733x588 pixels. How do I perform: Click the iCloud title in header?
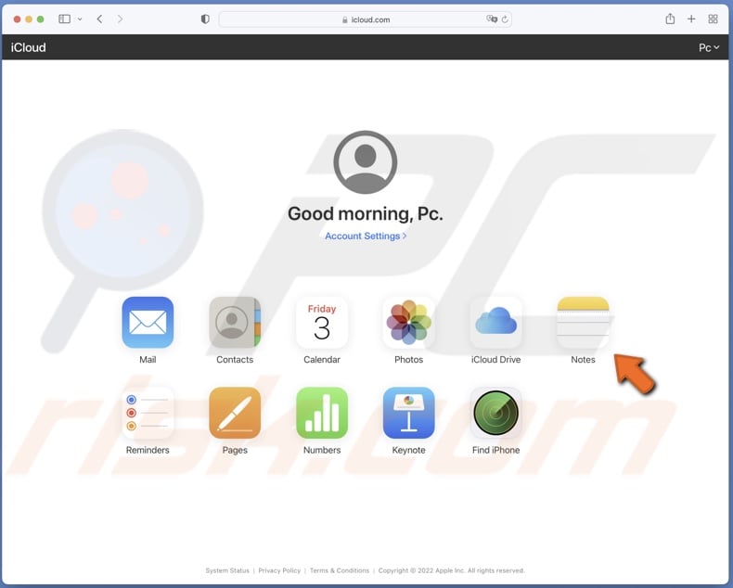(29, 47)
